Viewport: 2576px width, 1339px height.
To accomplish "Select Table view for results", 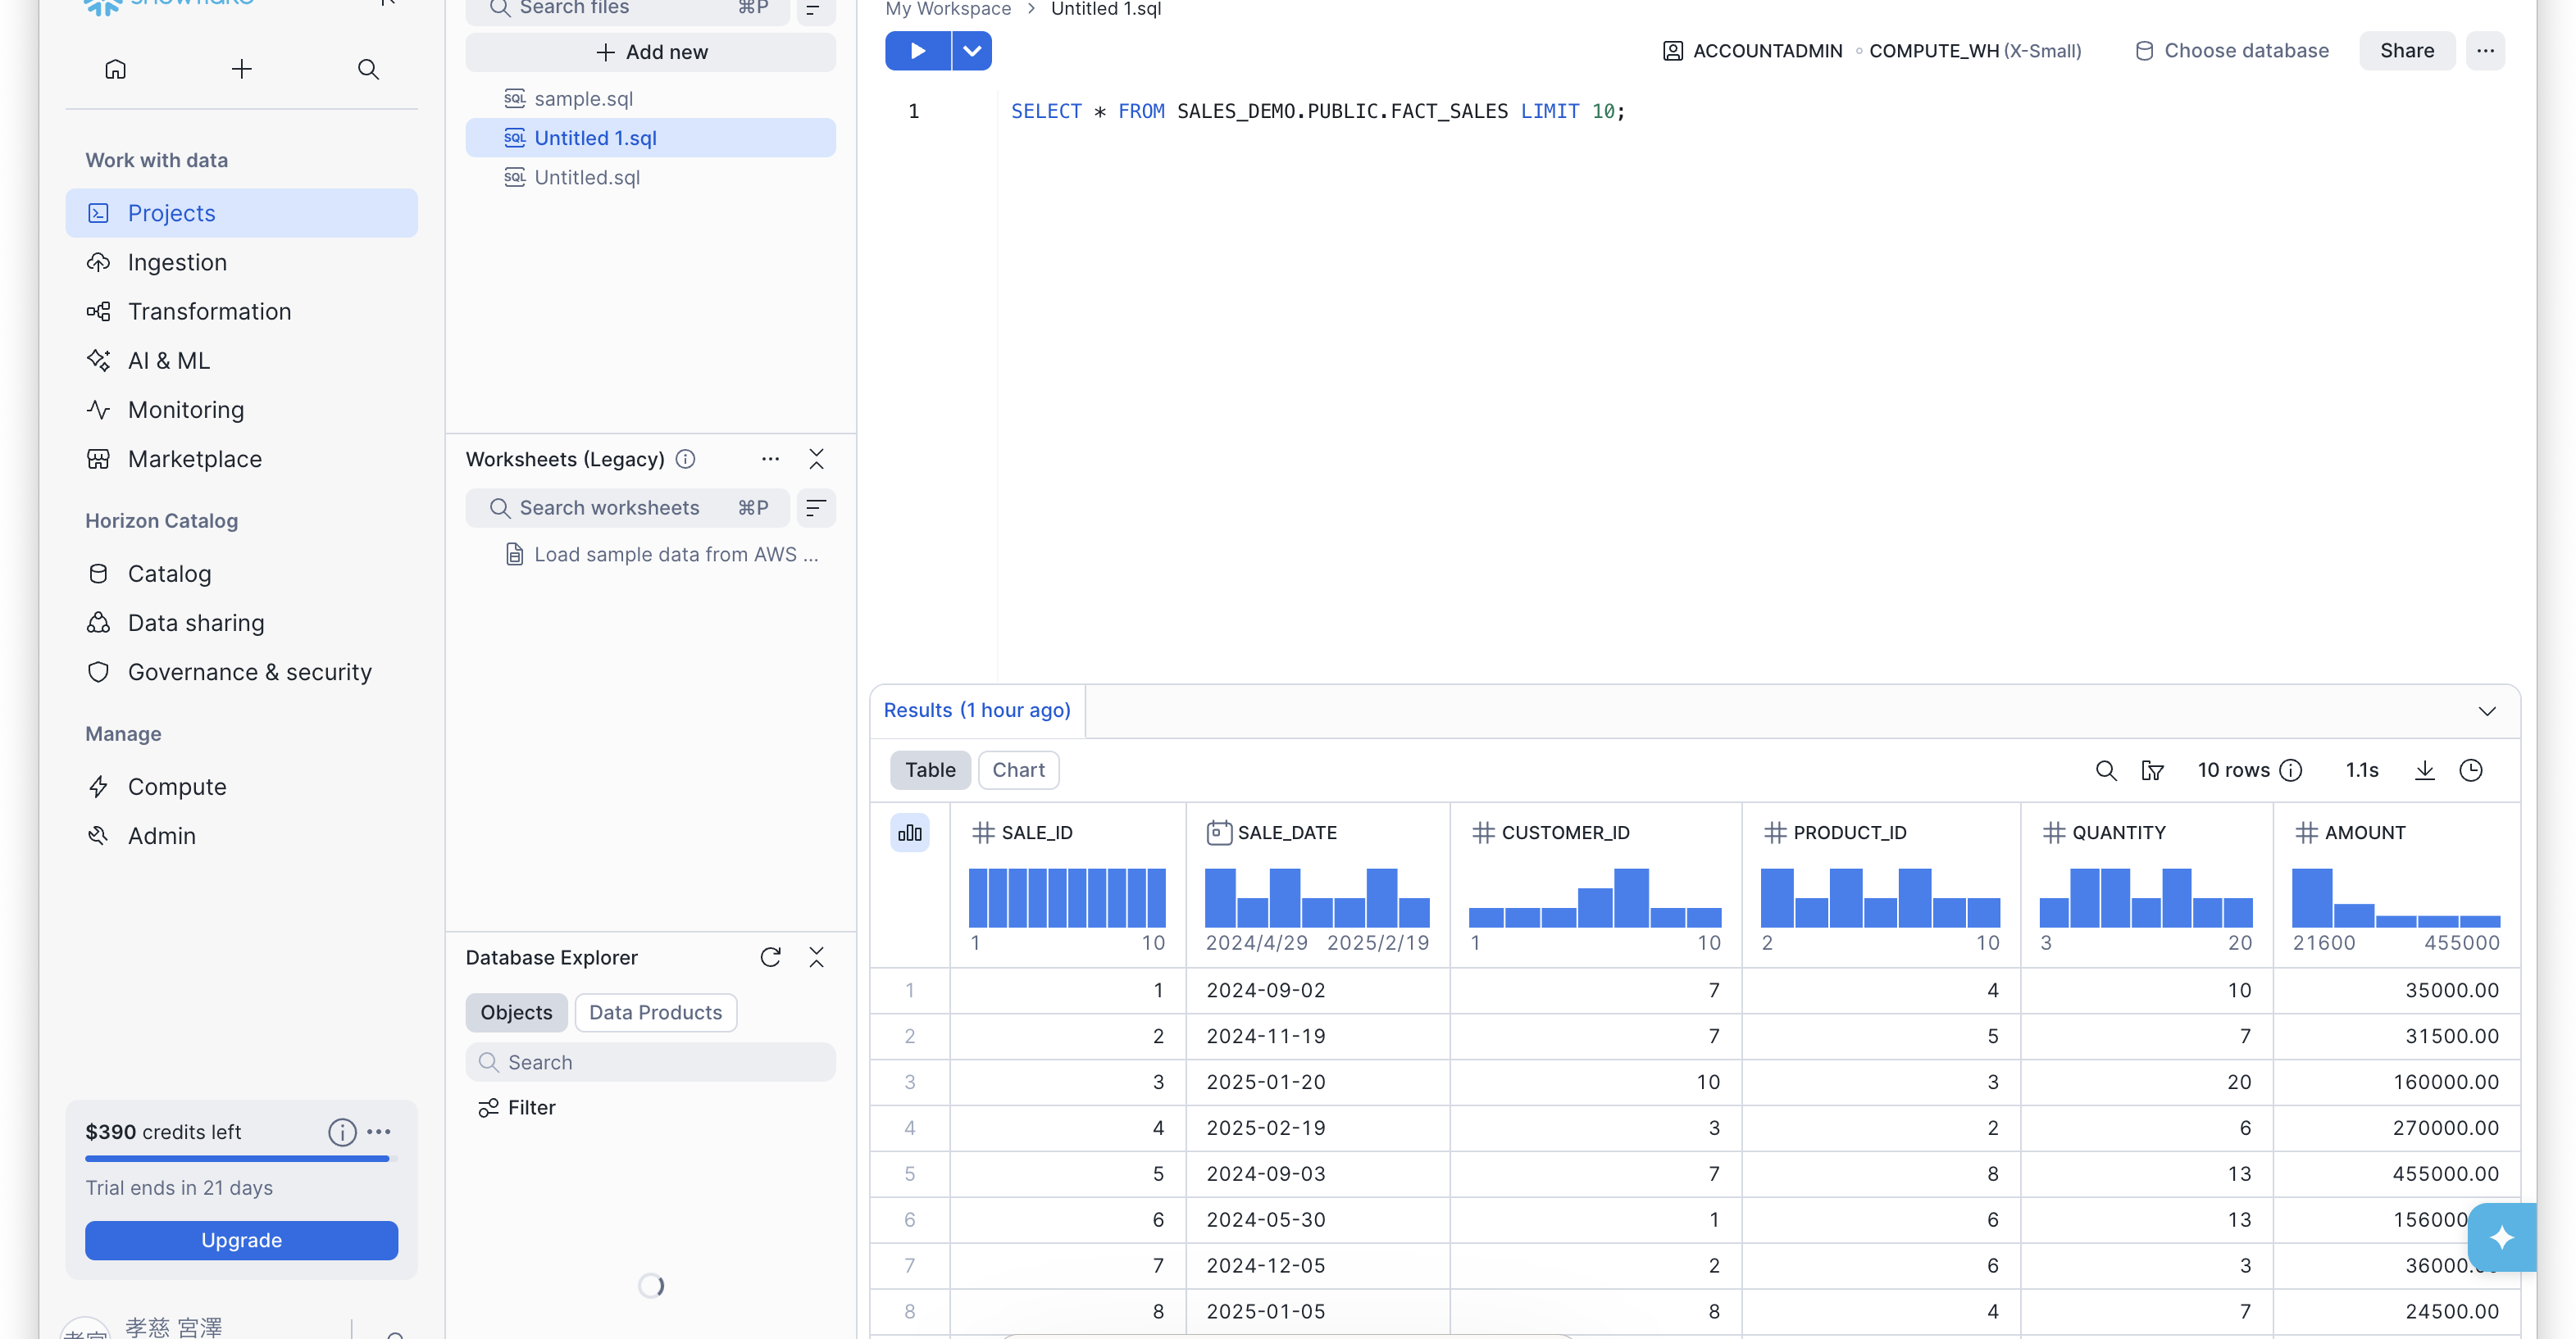I will point(929,769).
